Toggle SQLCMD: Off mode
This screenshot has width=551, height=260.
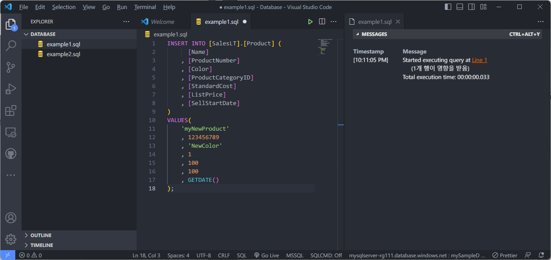(326, 255)
